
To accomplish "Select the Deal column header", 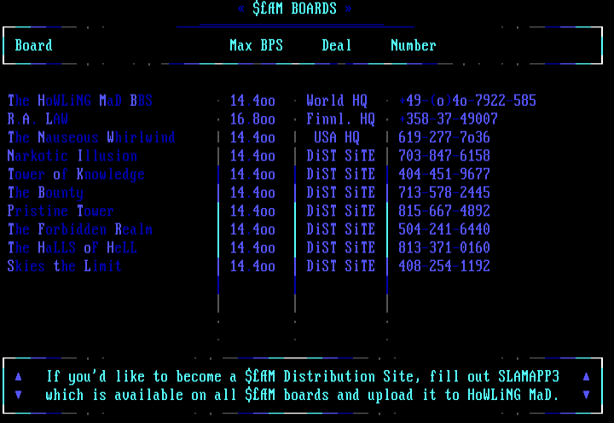I will tap(337, 45).
